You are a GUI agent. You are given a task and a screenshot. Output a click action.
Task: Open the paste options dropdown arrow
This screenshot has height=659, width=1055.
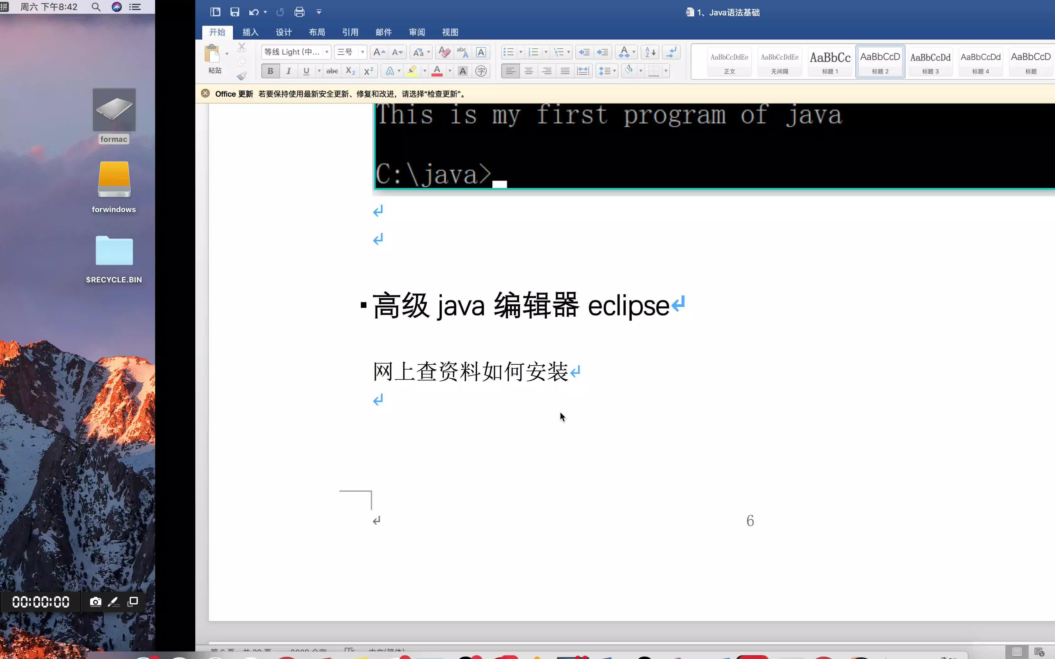click(x=227, y=54)
